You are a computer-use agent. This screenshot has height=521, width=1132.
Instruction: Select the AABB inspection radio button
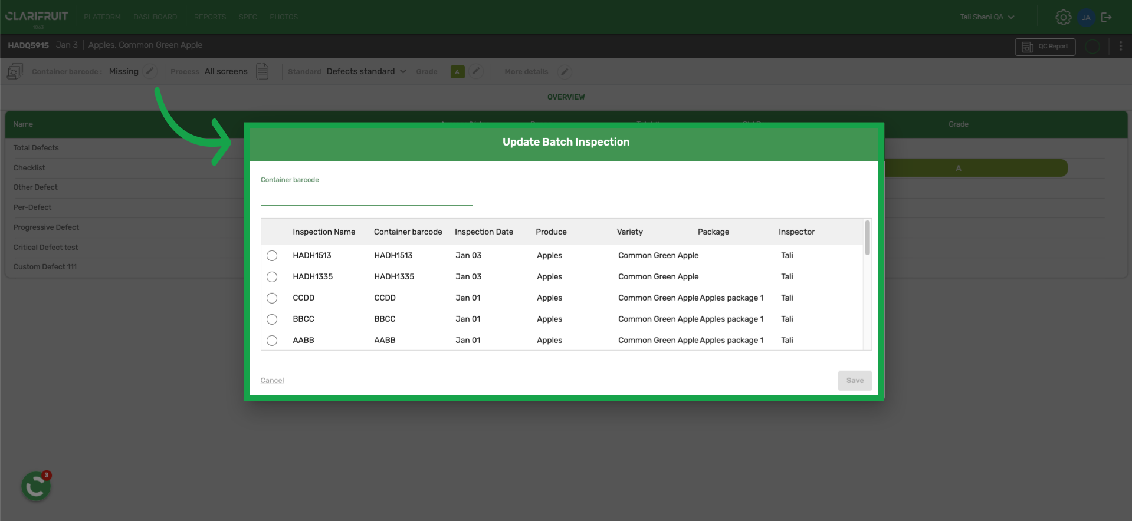coord(272,341)
